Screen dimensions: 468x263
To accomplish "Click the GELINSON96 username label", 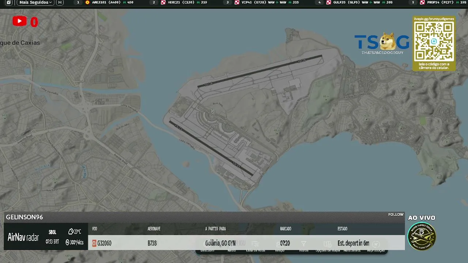I will coord(24,217).
